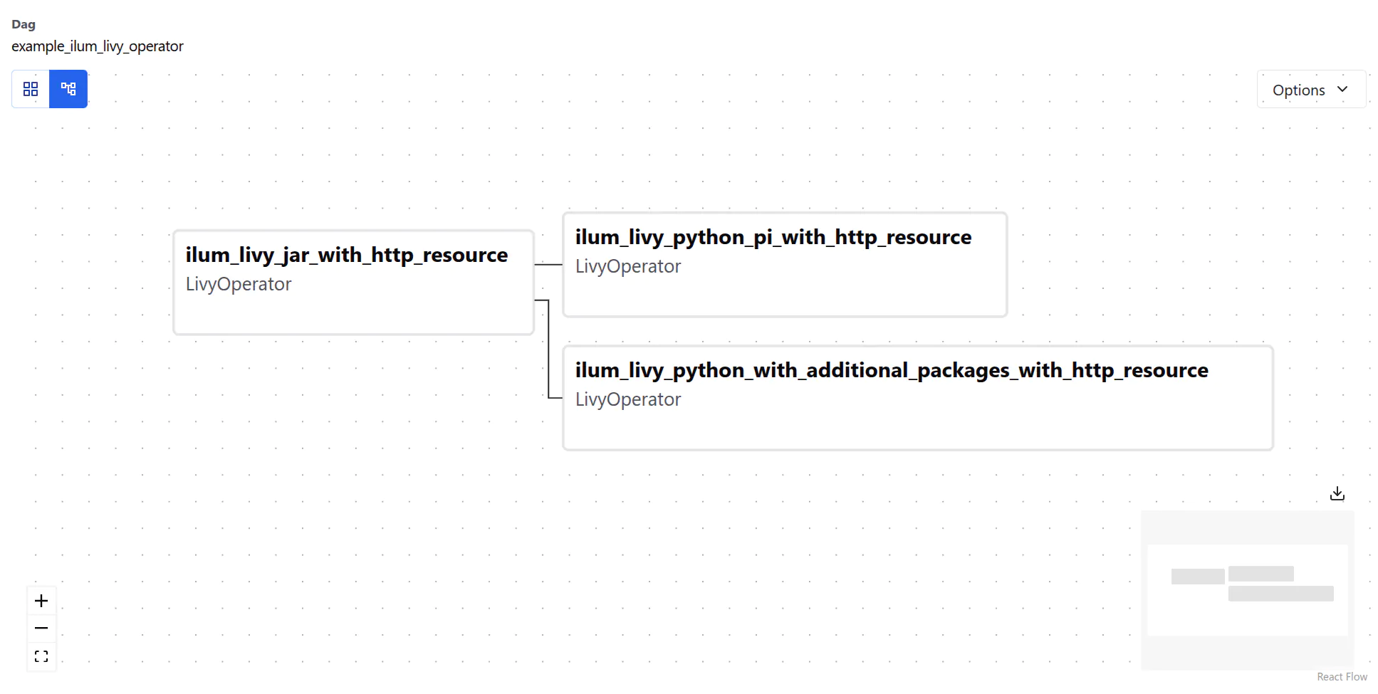1378x694 pixels.
Task: Click the leftmost rectangle in the minimap
Action: point(1198,577)
